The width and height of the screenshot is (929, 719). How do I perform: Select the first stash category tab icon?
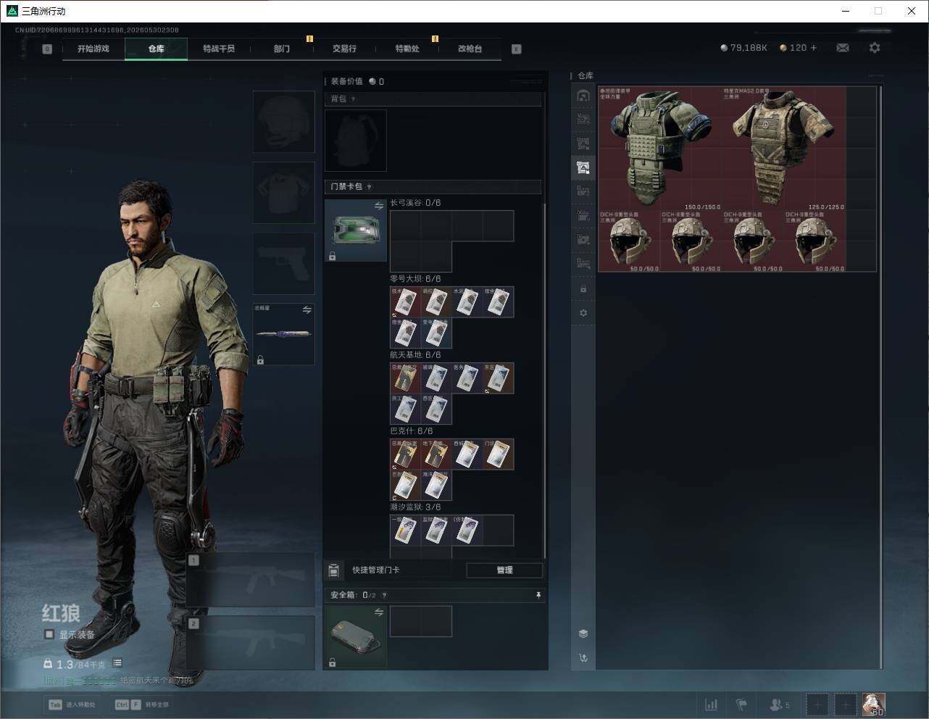(583, 96)
